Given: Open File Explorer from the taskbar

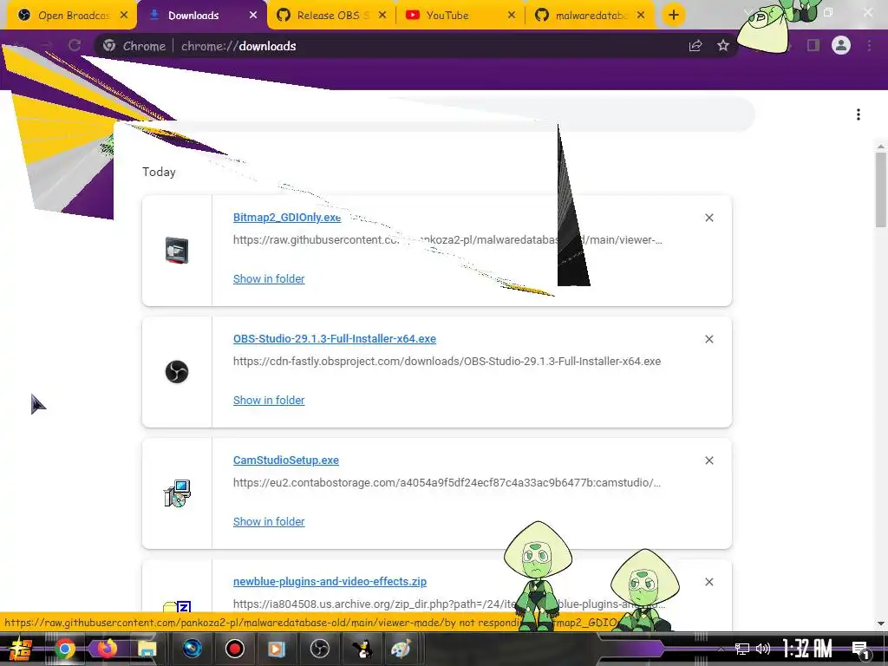Looking at the screenshot, I should (147, 649).
